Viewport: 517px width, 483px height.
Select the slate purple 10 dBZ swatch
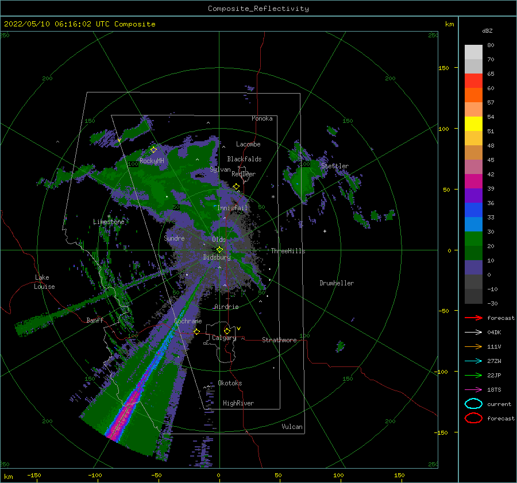473,268
